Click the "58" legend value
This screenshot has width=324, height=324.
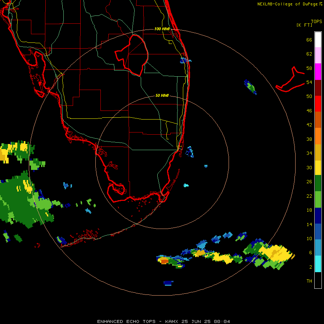309,68
